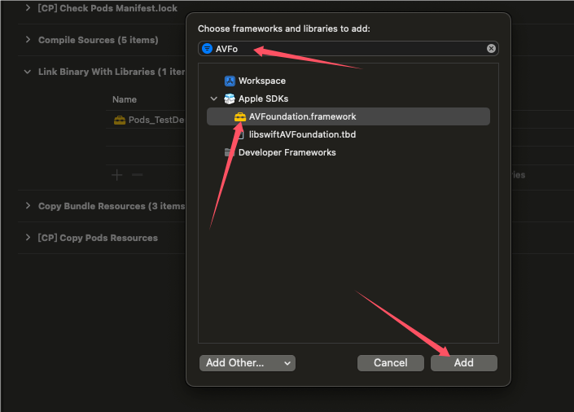Expand [CP] Copy Pods Resources phase
Viewport: 574px width, 412px height.
pyautogui.click(x=28, y=238)
